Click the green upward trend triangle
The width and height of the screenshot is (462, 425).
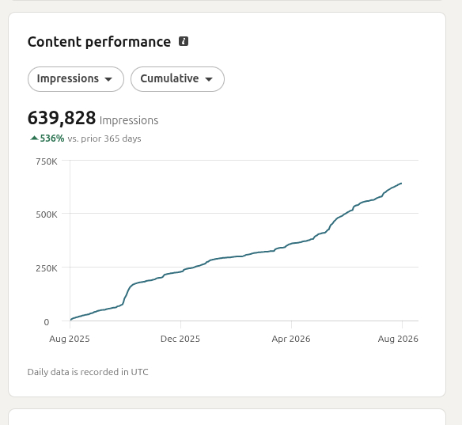(34, 138)
